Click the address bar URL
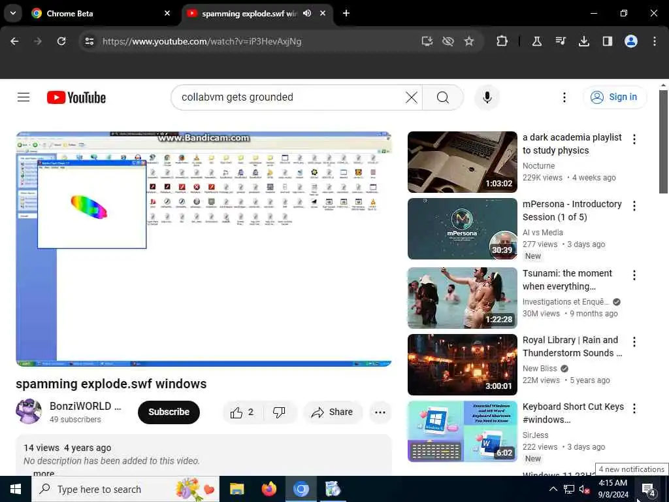The height and width of the screenshot is (502, 669). coord(202,41)
